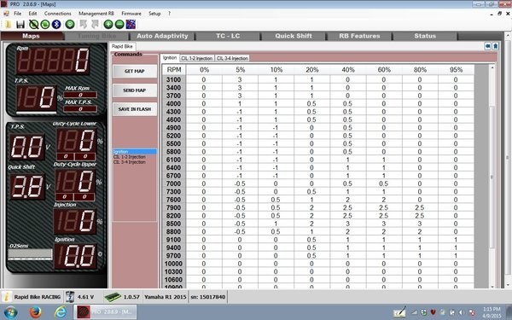
Task: Click the blue Bluetooth connection icon
Action: coord(56,25)
